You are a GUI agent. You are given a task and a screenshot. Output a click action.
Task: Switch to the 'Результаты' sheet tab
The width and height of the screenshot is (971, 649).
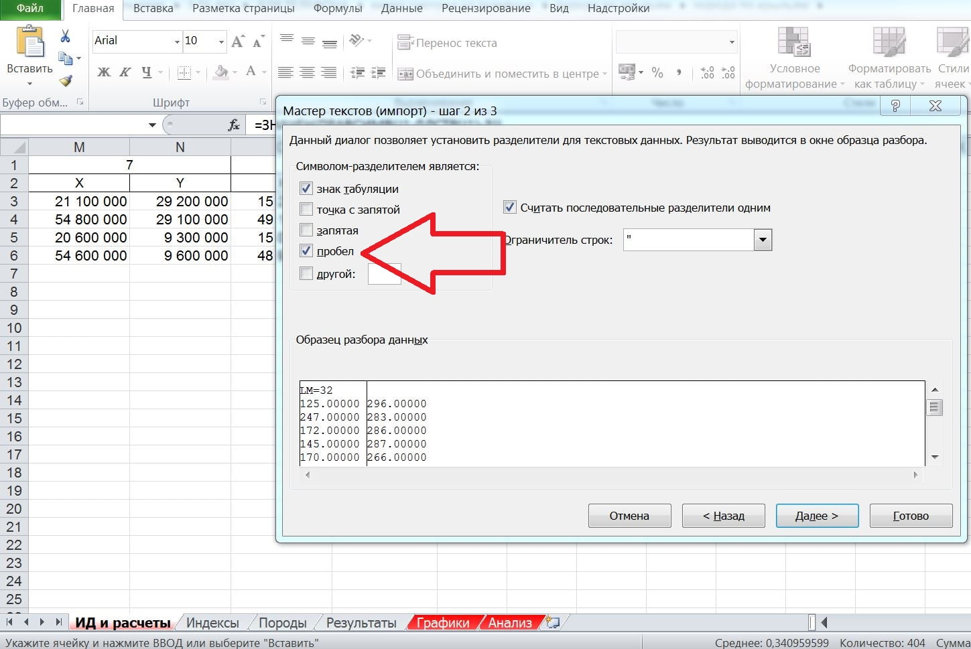click(361, 623)
